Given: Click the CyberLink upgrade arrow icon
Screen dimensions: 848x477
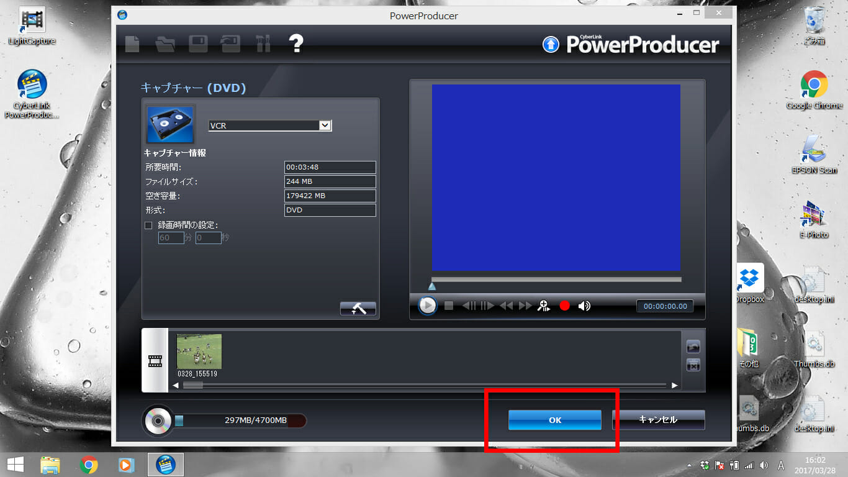Looking at the screenshot, I should (x=551, y=45).
